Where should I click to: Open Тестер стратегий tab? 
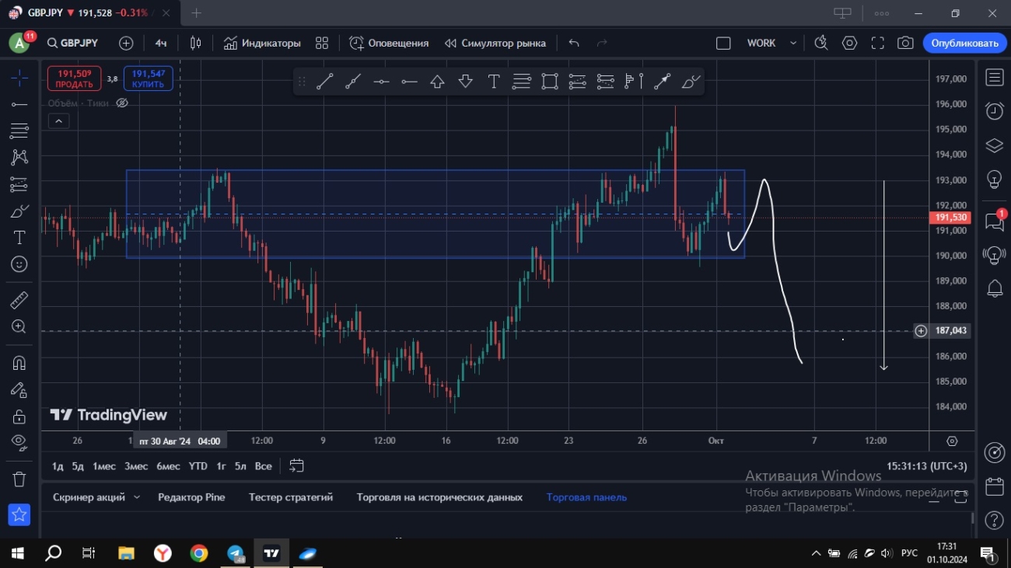[291, 497]
